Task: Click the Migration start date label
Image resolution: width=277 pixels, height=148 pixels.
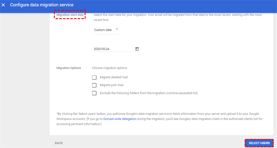Action: (x=70, y=15)
